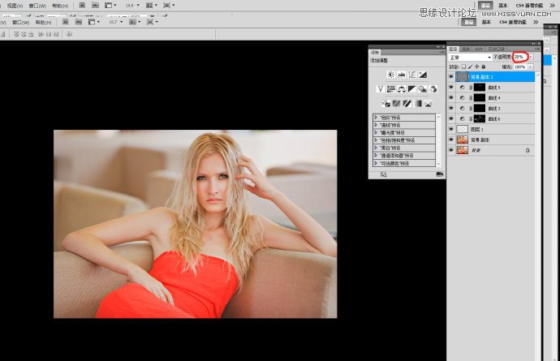Switch to the 图层 panel tab

pyautogui.click(x=453, y=49)
